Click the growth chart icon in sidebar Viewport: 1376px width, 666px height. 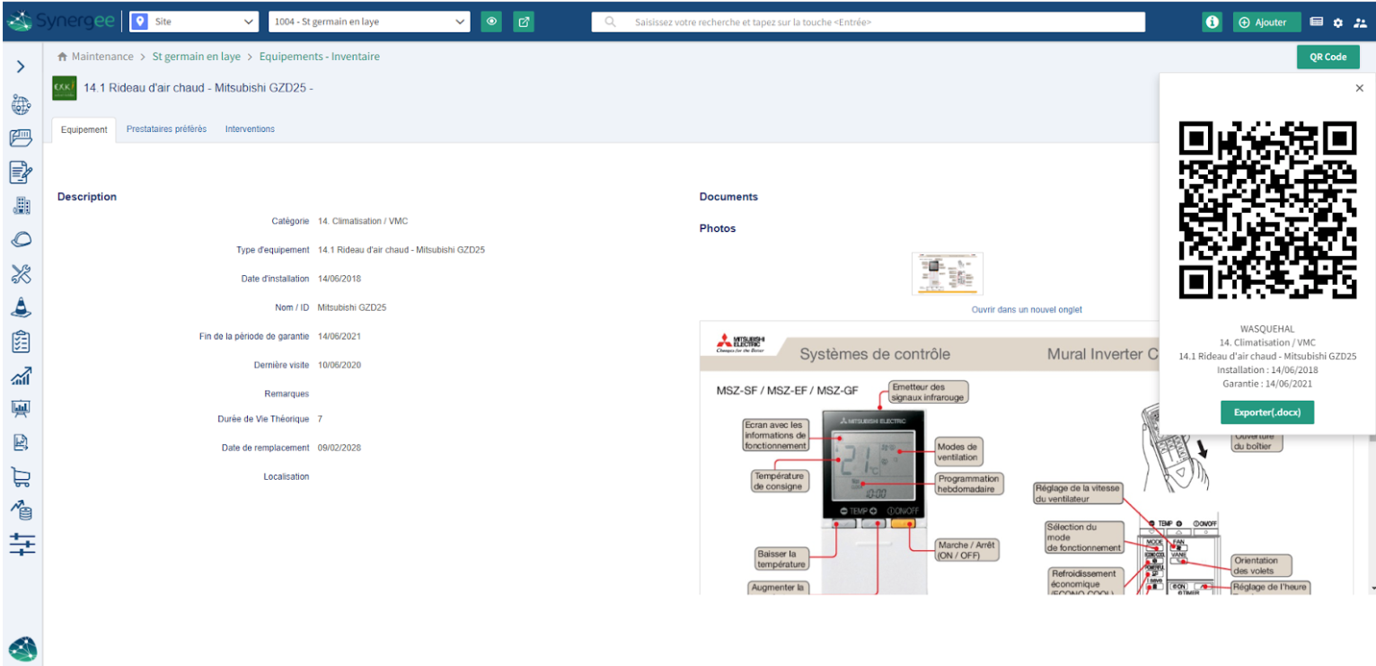coord(22,376)
